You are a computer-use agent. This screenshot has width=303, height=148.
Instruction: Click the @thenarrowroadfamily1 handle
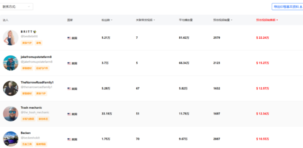(36, 87)
